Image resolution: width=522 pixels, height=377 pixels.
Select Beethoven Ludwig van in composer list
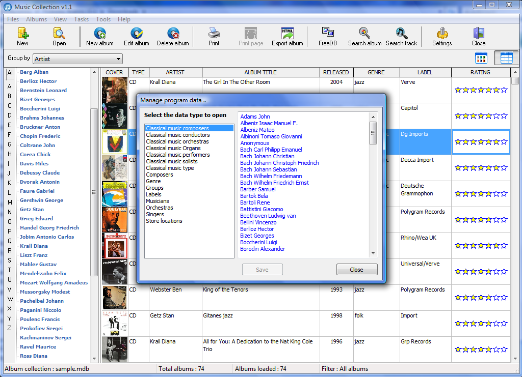tap(268, 216)
